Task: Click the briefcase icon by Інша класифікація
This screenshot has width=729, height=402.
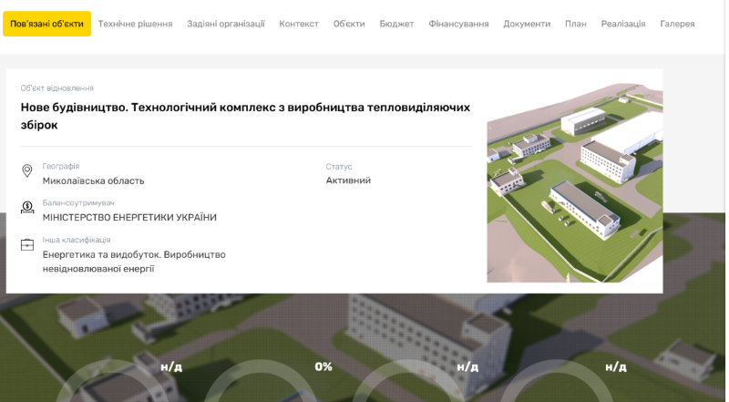Action: (x=27, y=244)
